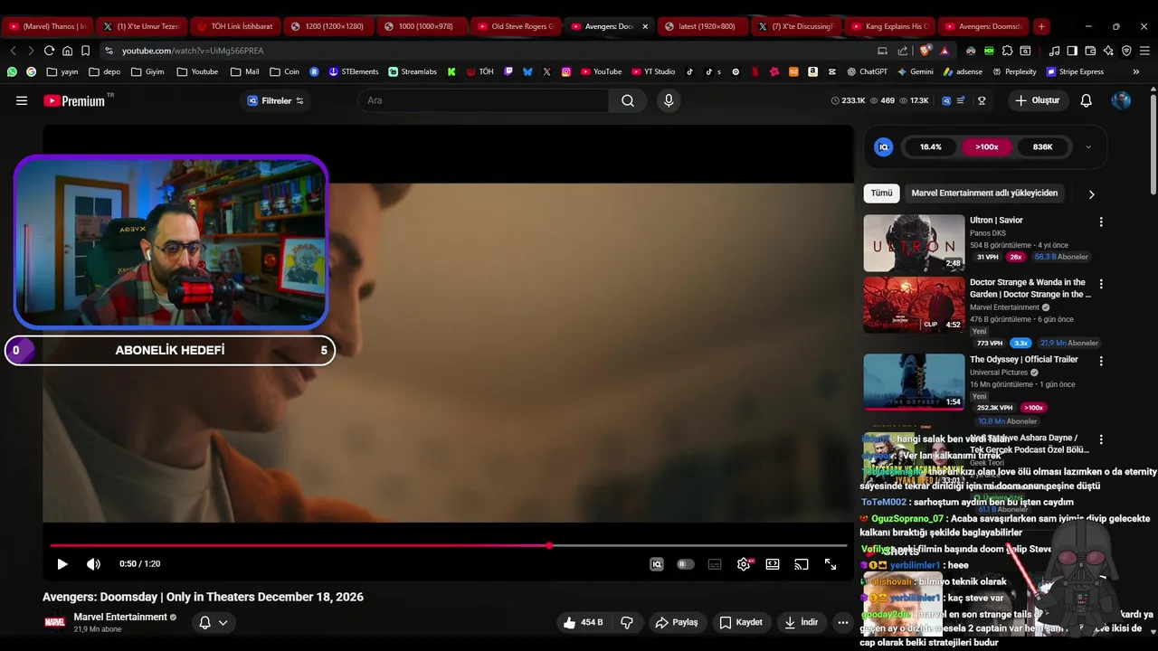Open the Marvel Entertainment channel link

[120, 617]
